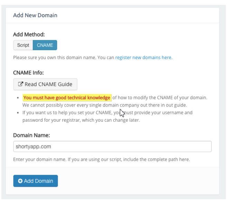
Task: Open the external-link icon on Read CNAME Guide
Action: point(20,84)
